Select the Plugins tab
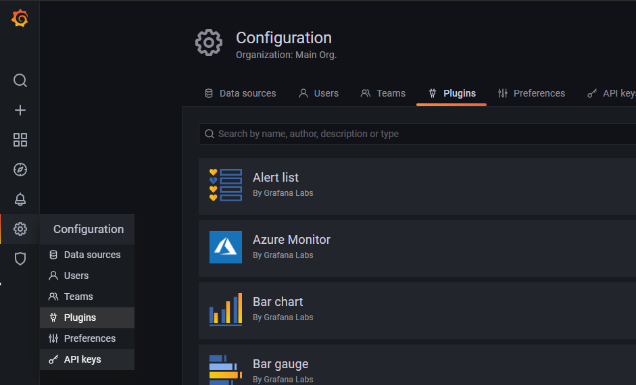This screenshot has height=385, width=636. (451, 93)
